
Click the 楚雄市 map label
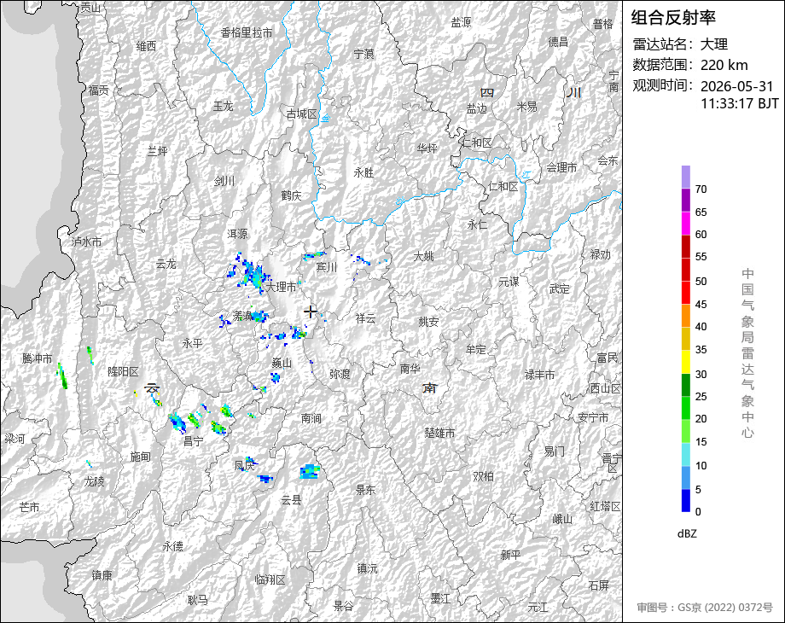tap(439, 433)
